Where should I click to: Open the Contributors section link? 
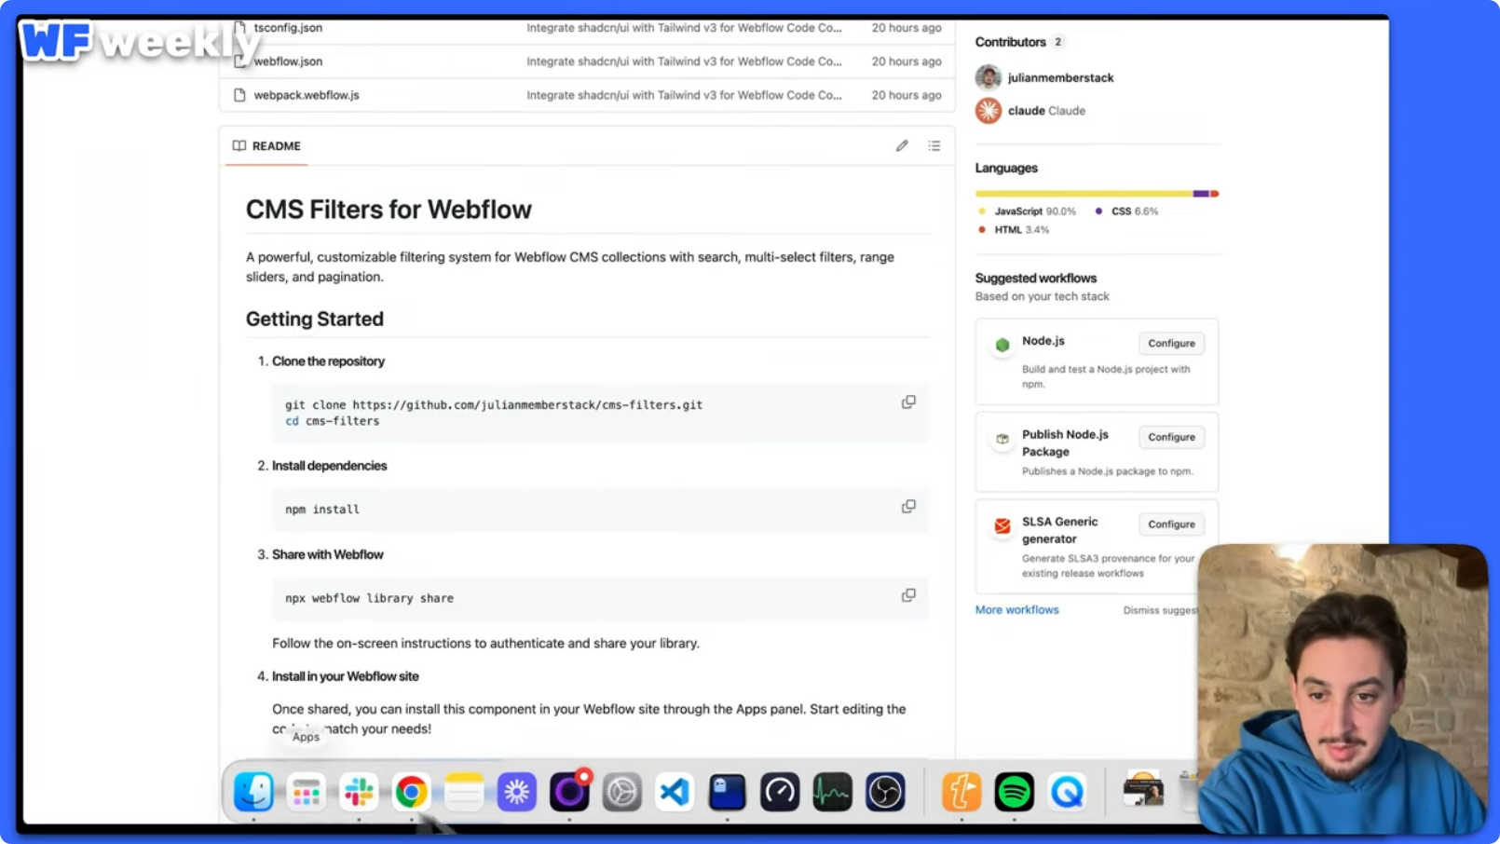pos(1010,42)
